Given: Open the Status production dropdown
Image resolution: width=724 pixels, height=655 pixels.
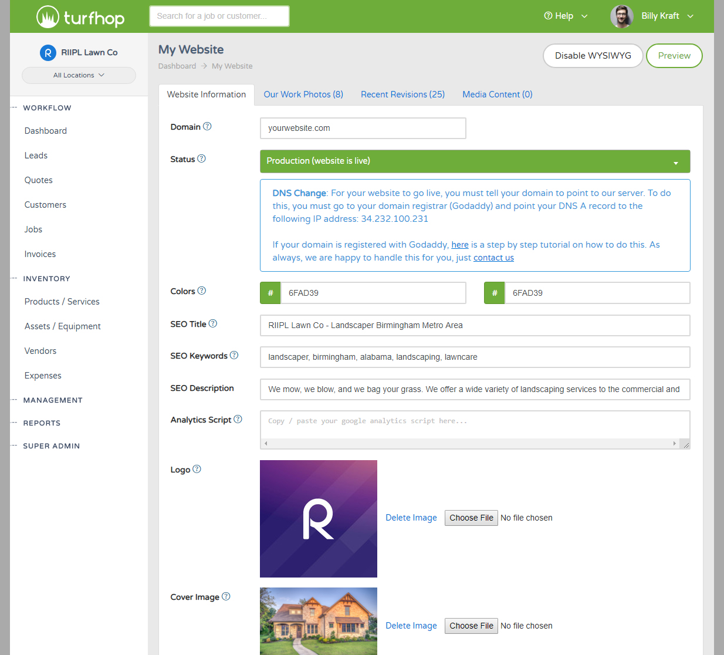Looking at the screenshot, I should tap(475, 161).
